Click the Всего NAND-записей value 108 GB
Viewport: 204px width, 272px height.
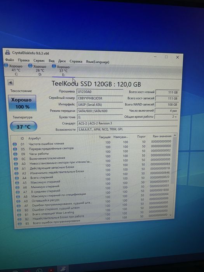point(167,105)
